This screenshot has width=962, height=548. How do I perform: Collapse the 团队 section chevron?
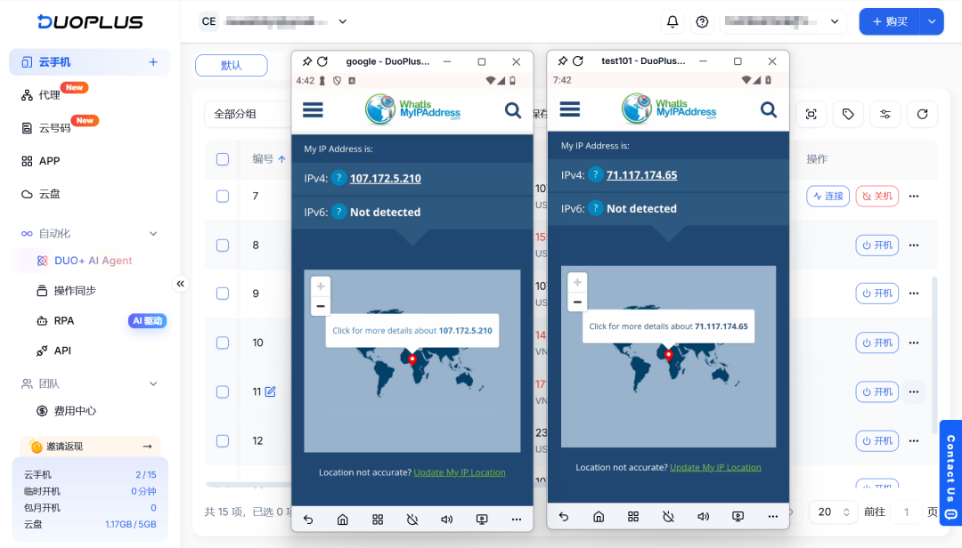(153, 383)
